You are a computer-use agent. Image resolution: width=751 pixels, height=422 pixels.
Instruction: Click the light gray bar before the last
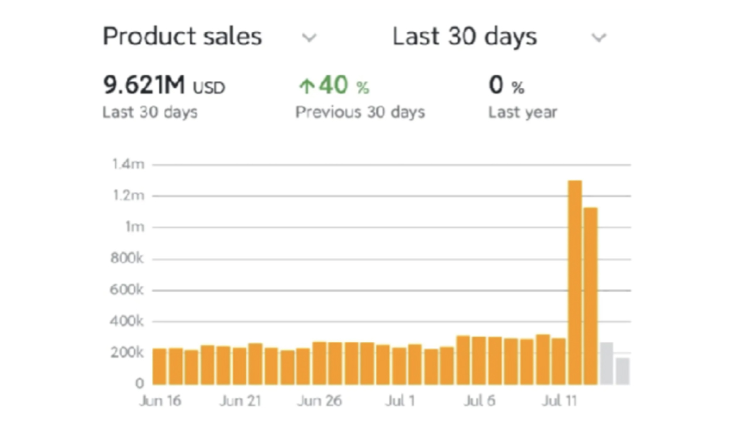605,362
